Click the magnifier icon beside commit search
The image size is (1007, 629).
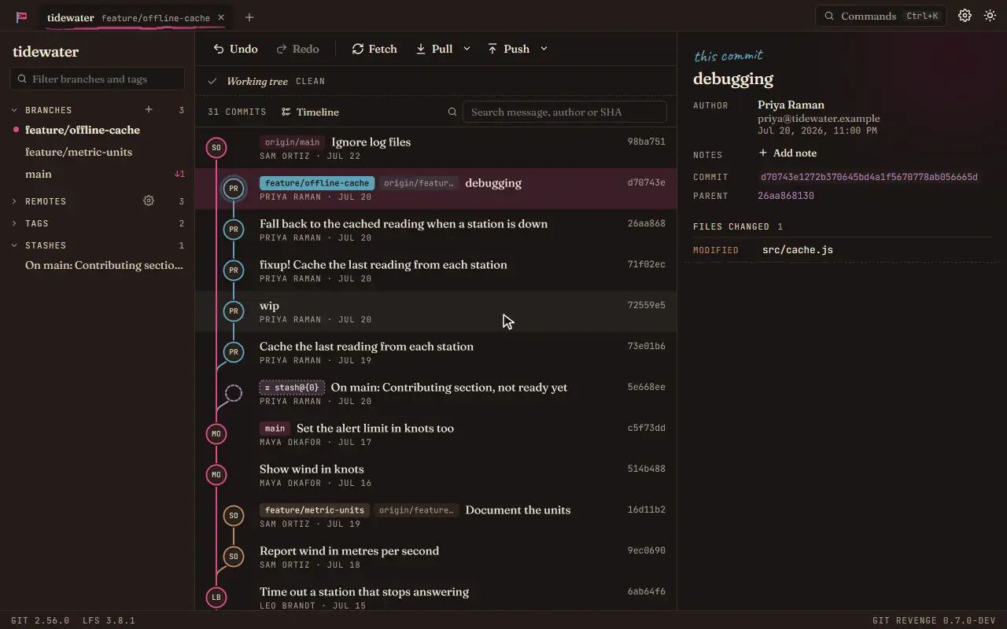point(452,112)
